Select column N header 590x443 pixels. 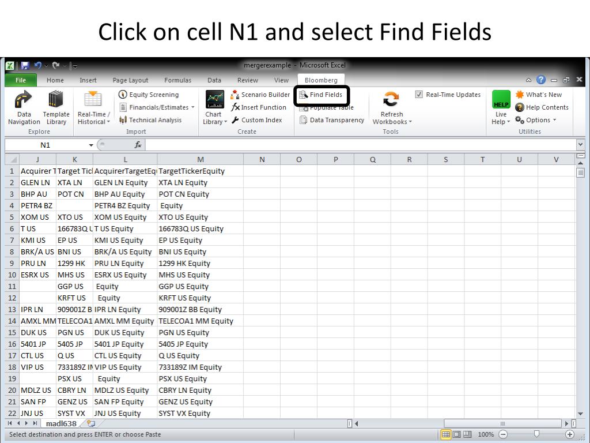[x=262, y=159]
